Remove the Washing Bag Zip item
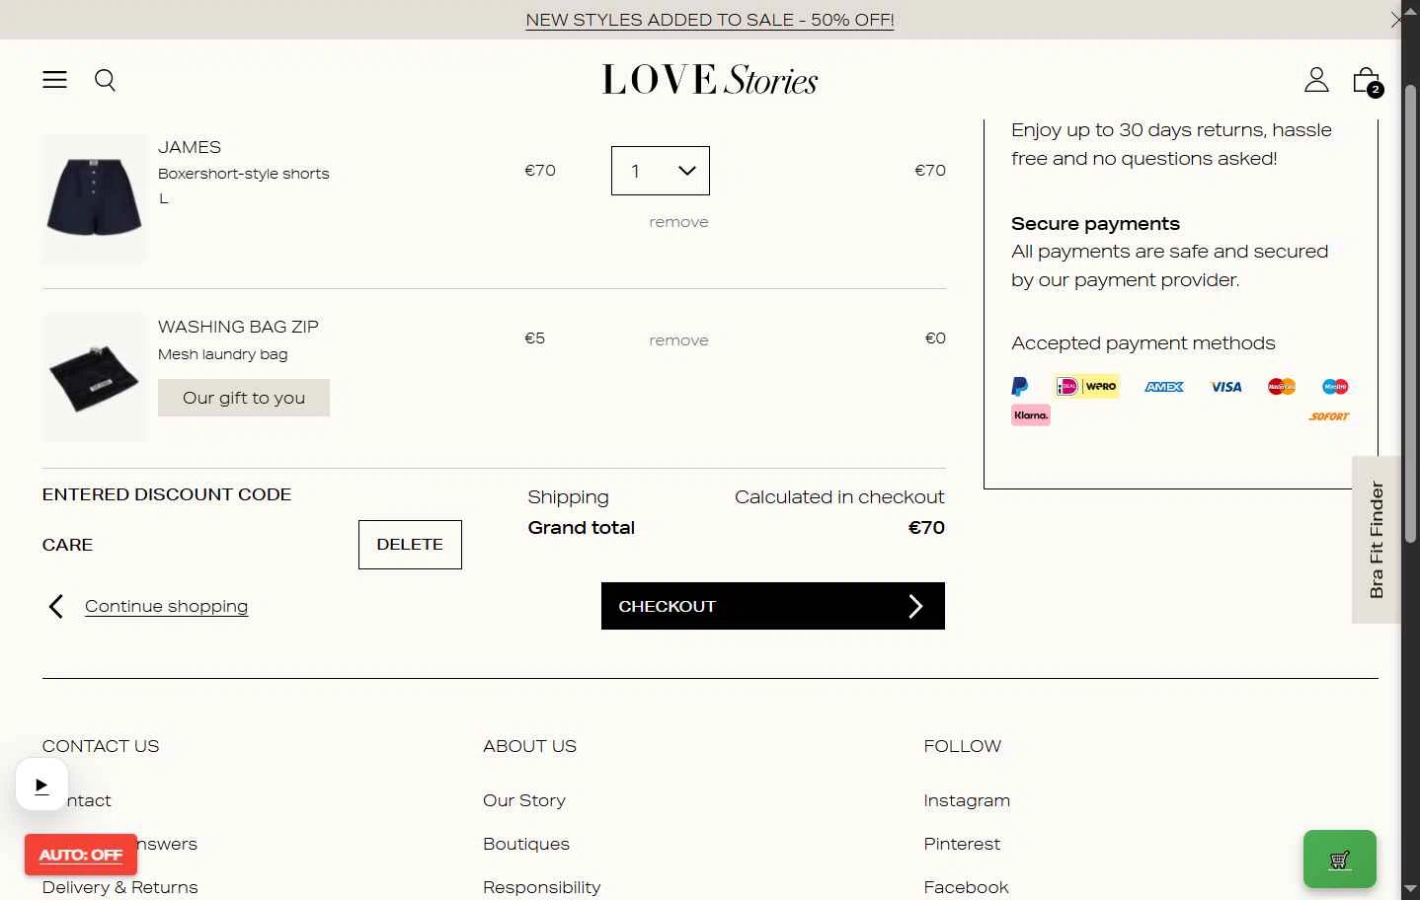 coord(678,340)
